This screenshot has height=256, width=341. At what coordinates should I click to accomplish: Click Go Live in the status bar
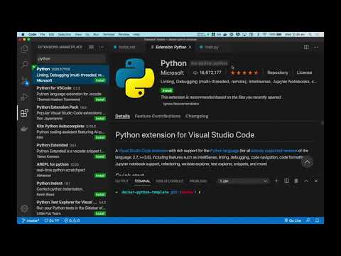293,220
